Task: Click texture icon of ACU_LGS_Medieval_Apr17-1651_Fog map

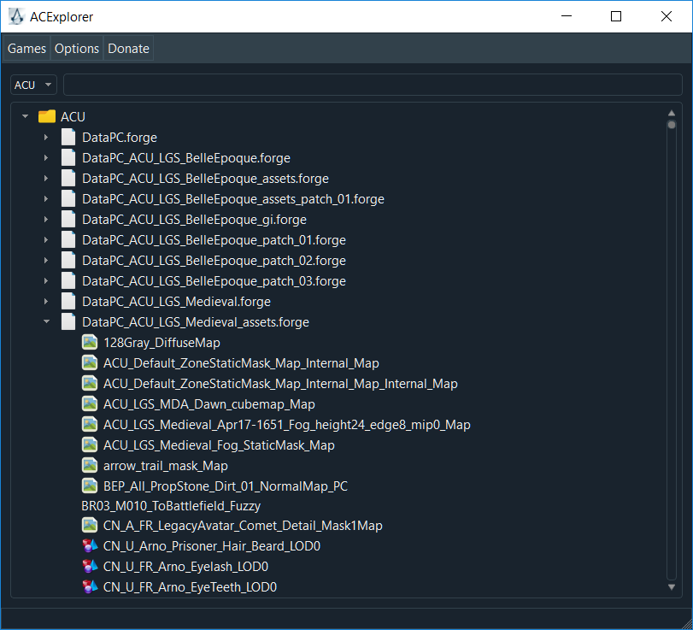Action: [90, 425]
